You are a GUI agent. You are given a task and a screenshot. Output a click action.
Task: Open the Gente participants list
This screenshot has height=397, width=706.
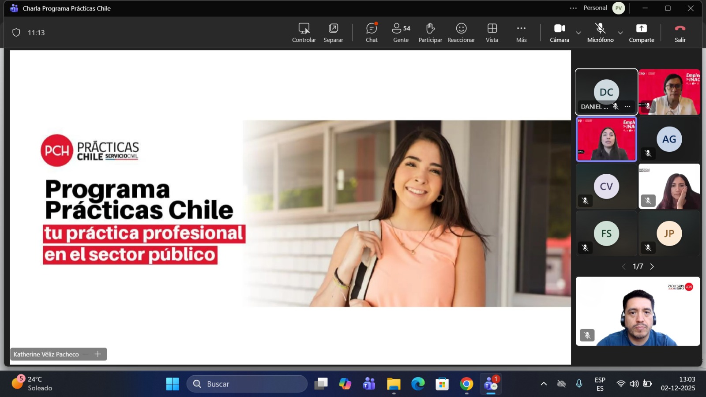click(x=401, y=33)
